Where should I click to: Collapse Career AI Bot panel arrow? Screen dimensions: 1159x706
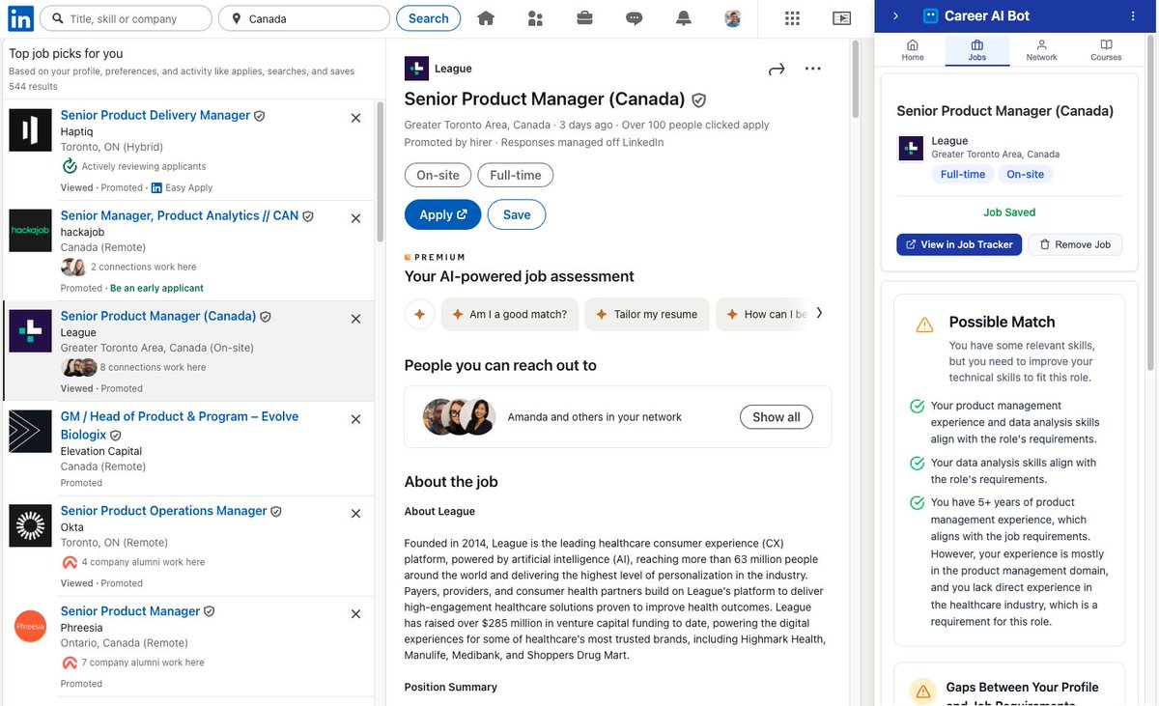pyautogui.click(x=895, y=16)
